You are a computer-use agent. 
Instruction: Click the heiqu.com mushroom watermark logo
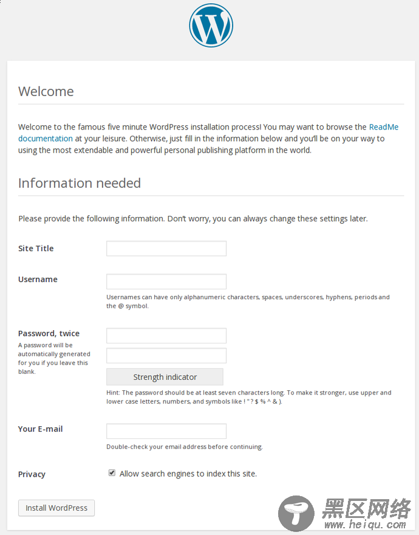(296, 514)
